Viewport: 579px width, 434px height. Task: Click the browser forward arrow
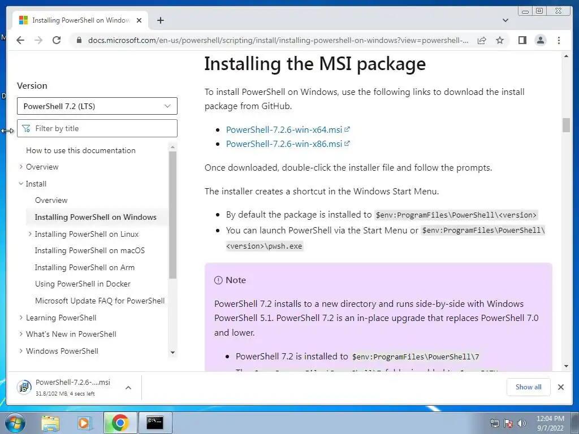(x=38, y=40)
